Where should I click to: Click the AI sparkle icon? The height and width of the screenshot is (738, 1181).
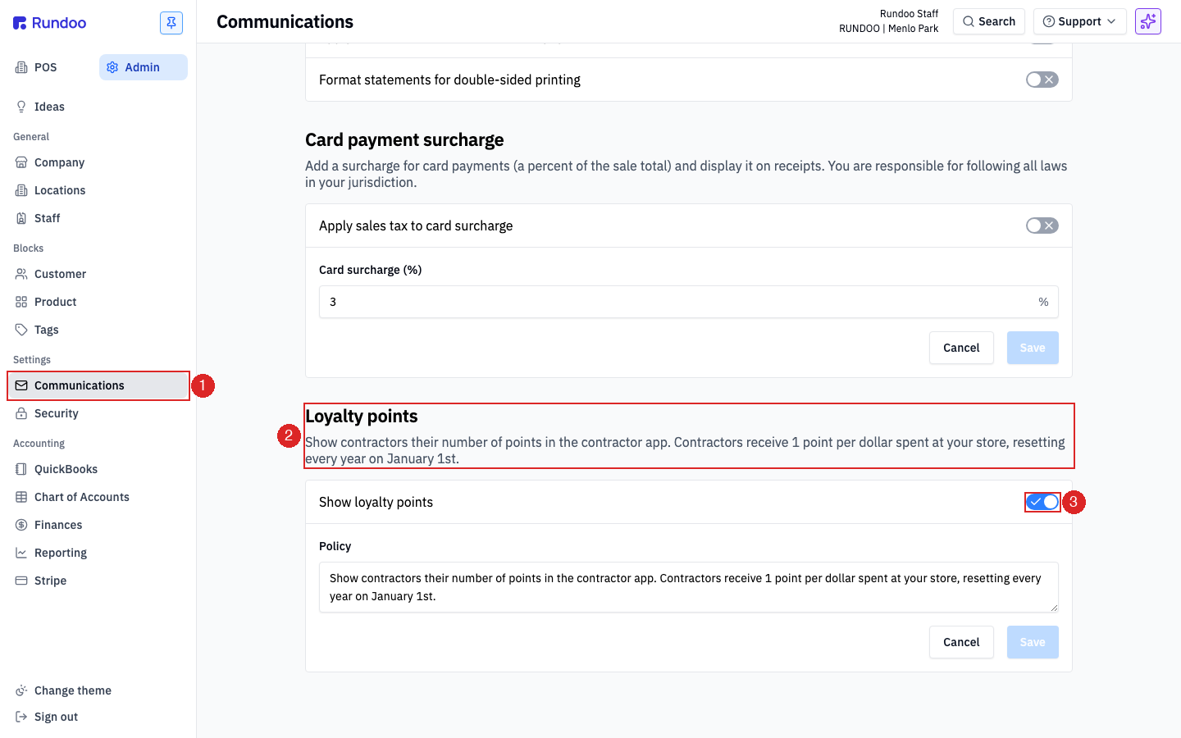(1148, 21)
